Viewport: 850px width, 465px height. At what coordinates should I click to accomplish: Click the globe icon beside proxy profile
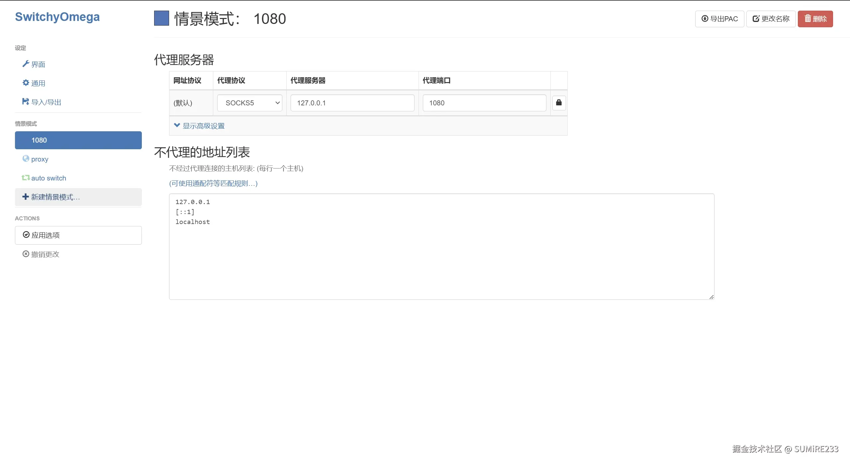[x=26, y=159]
